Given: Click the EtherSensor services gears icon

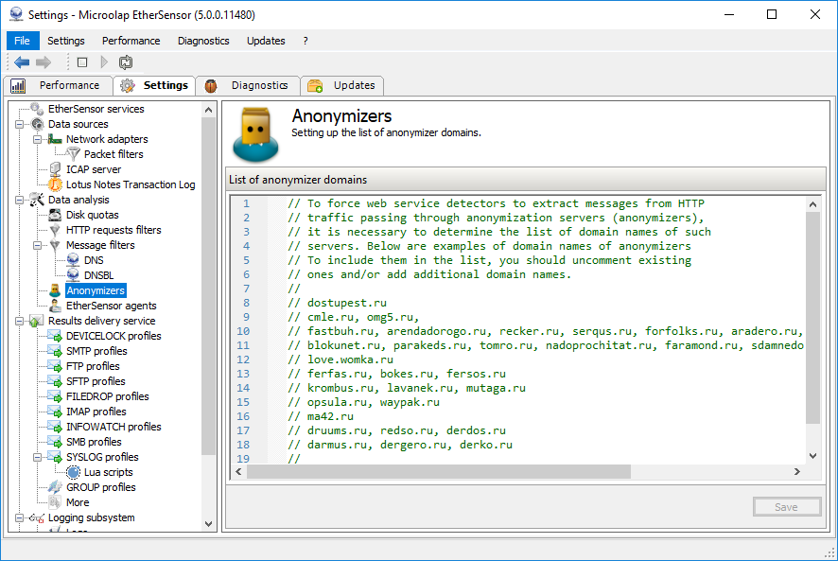Looking at the screenshot, I should pos(37,109).
